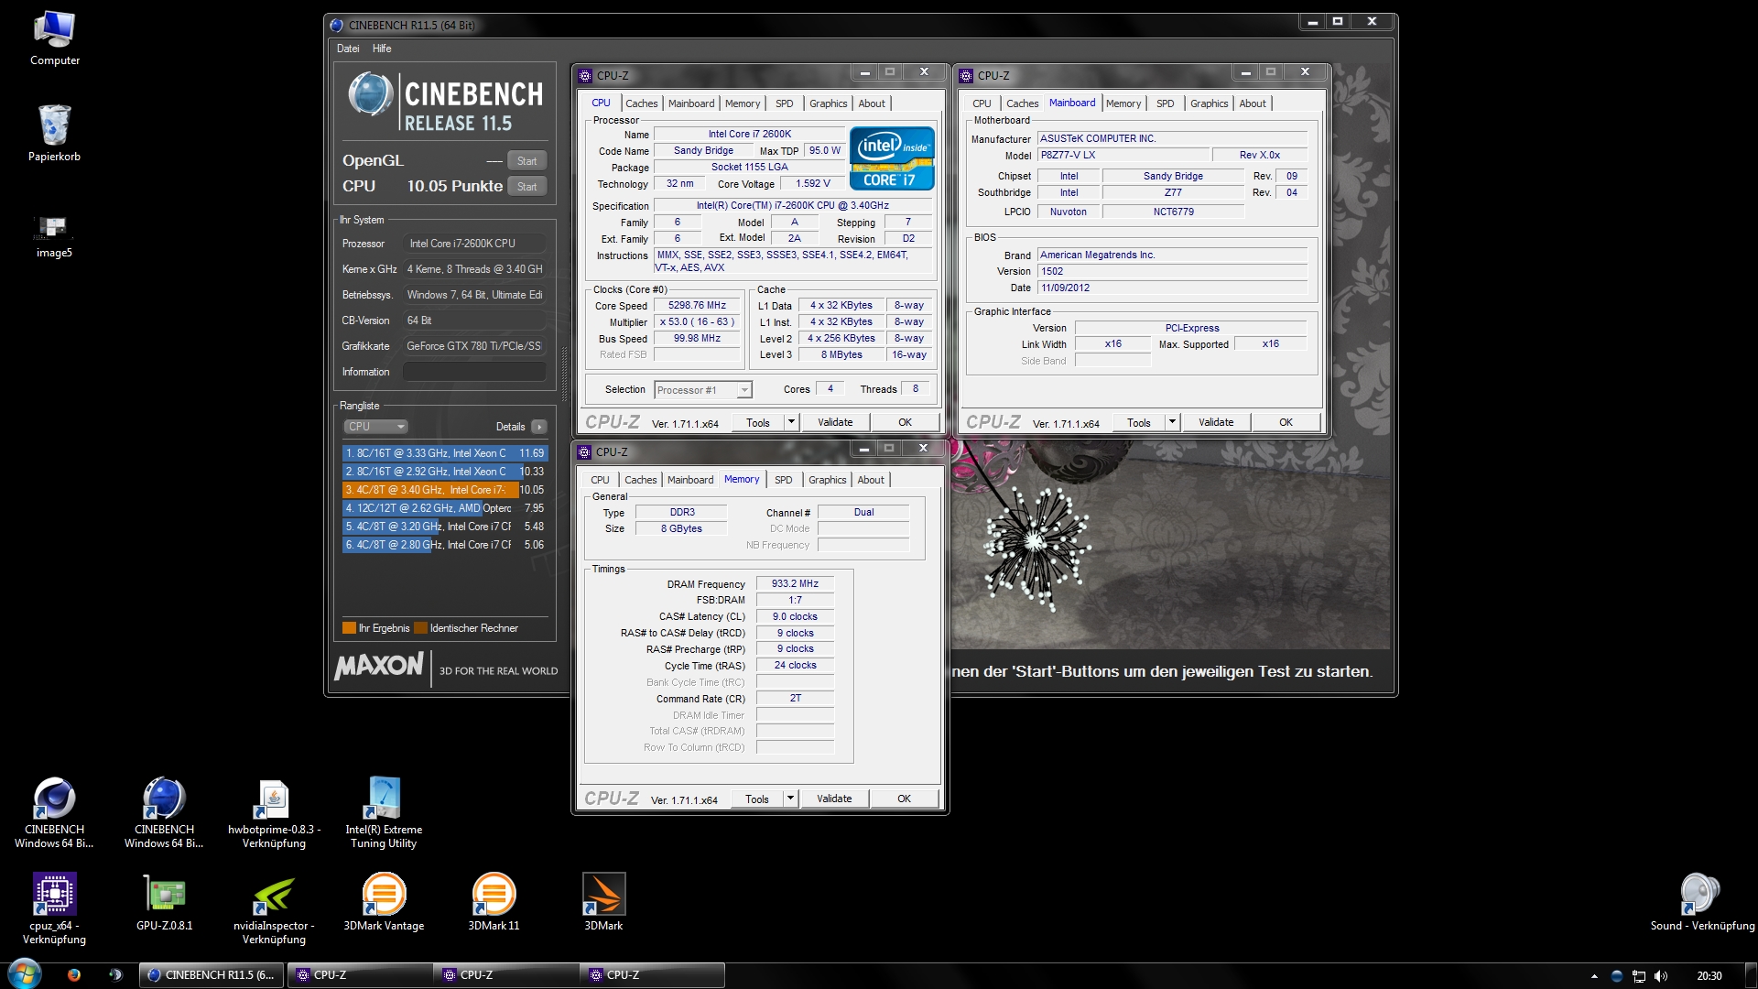Expand Tools dropdown arrow in CPU tab window

click(791, 423)
